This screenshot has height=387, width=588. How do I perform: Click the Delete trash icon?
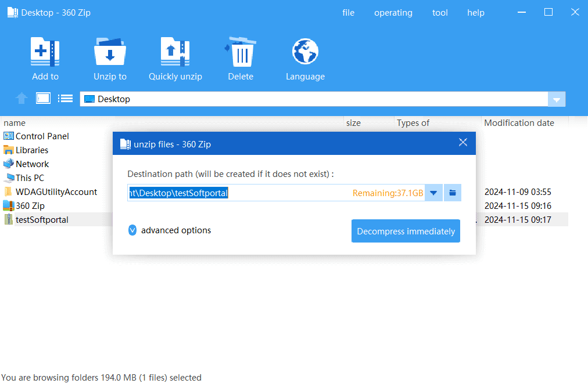(x=241, y=52)
